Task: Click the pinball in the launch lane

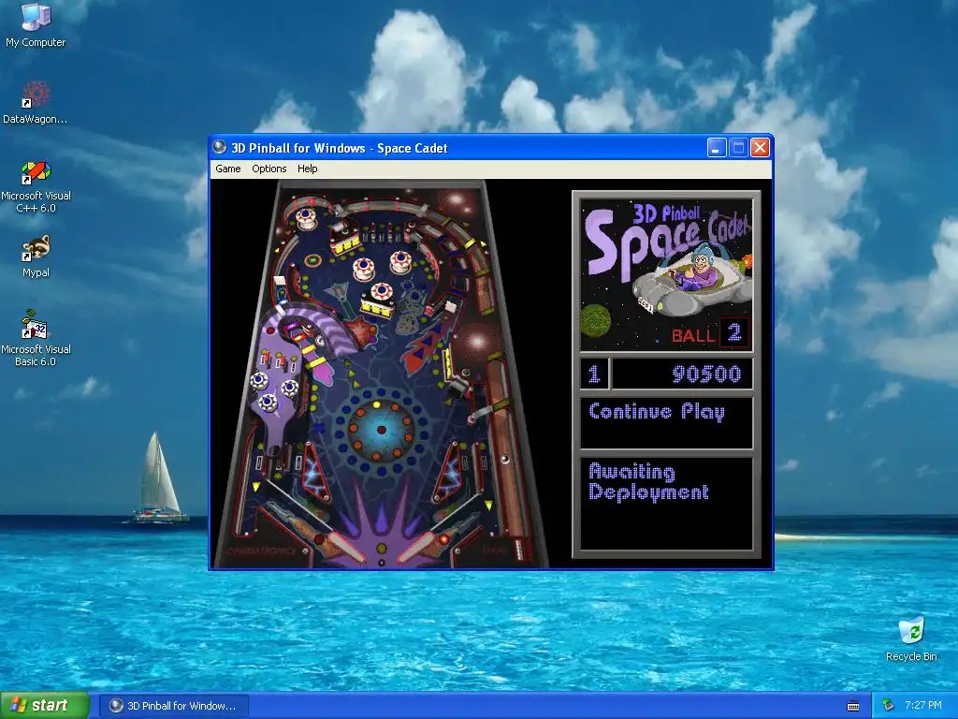Action: (505, 460)
